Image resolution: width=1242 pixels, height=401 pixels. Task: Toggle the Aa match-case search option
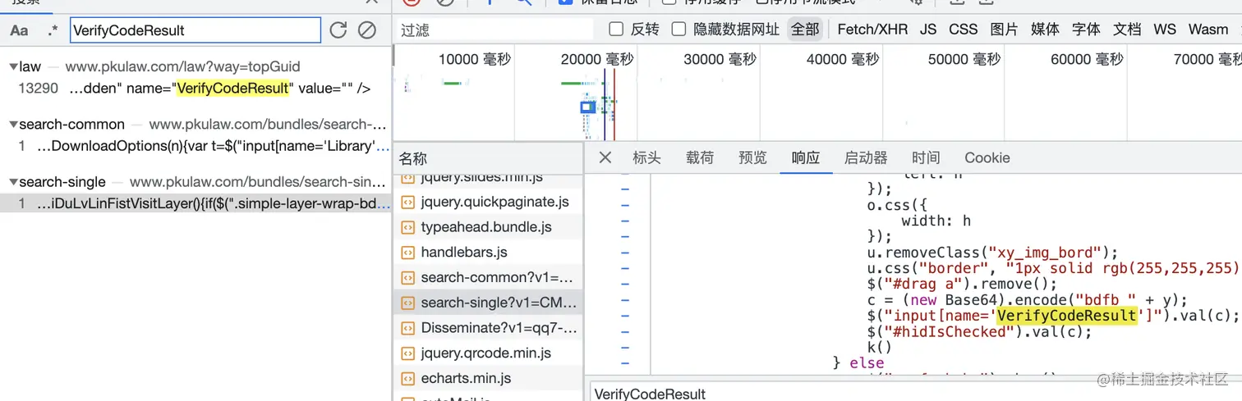pos(19,30)
